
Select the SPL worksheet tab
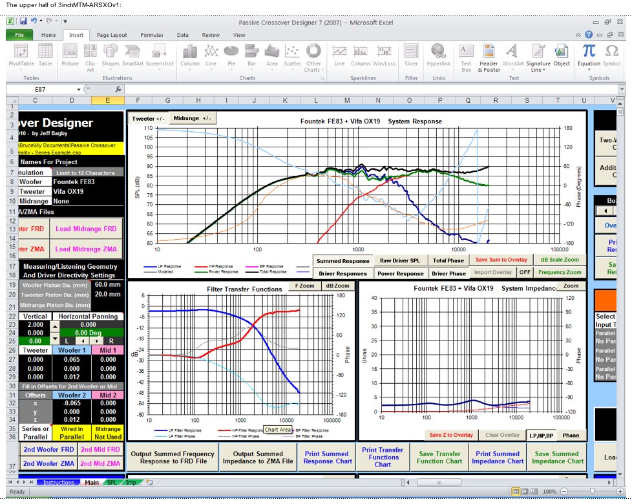point(112,482)
